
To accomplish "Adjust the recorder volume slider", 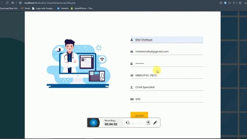I will (138, 124).
